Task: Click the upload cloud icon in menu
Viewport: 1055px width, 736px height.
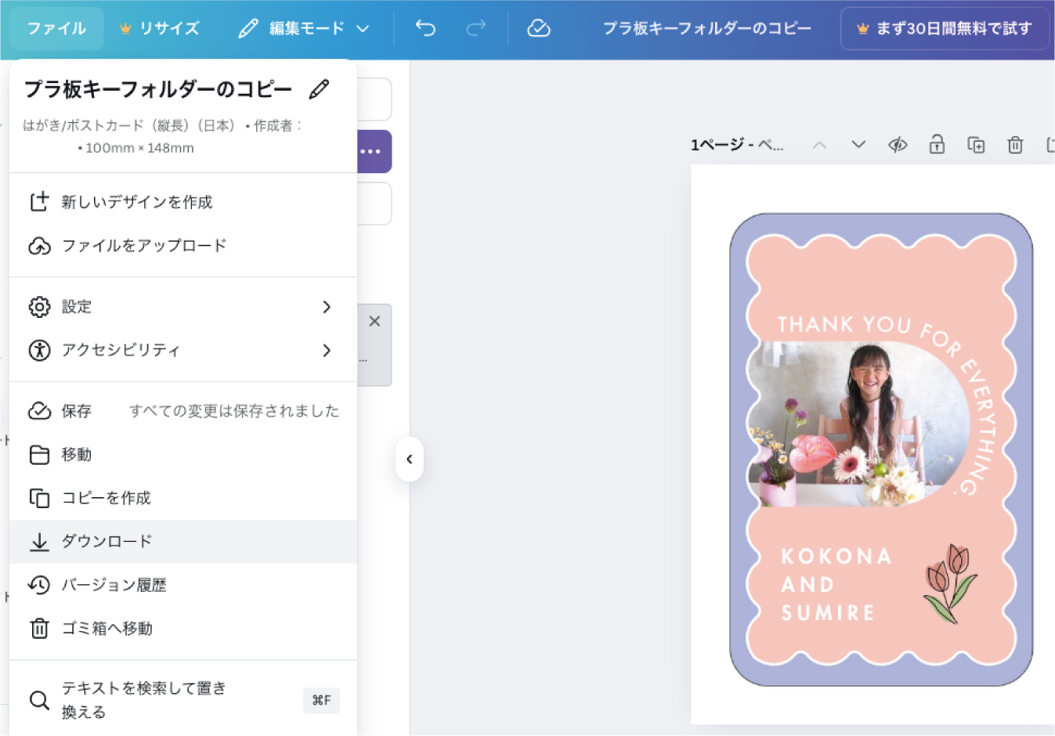Action: 39,246
